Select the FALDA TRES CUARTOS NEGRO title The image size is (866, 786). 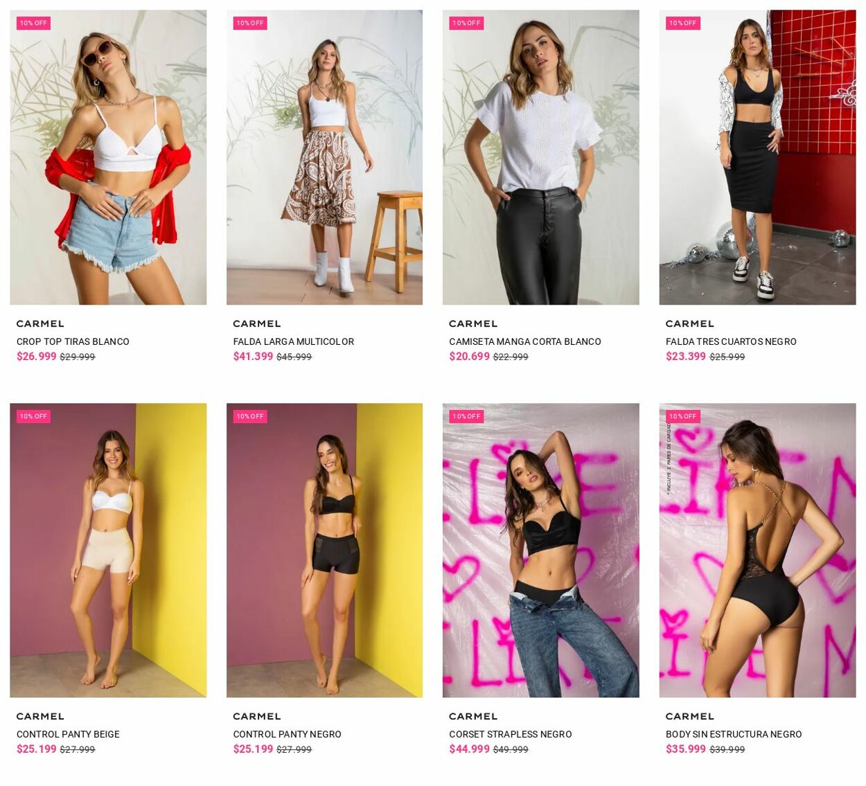(731, 341)
